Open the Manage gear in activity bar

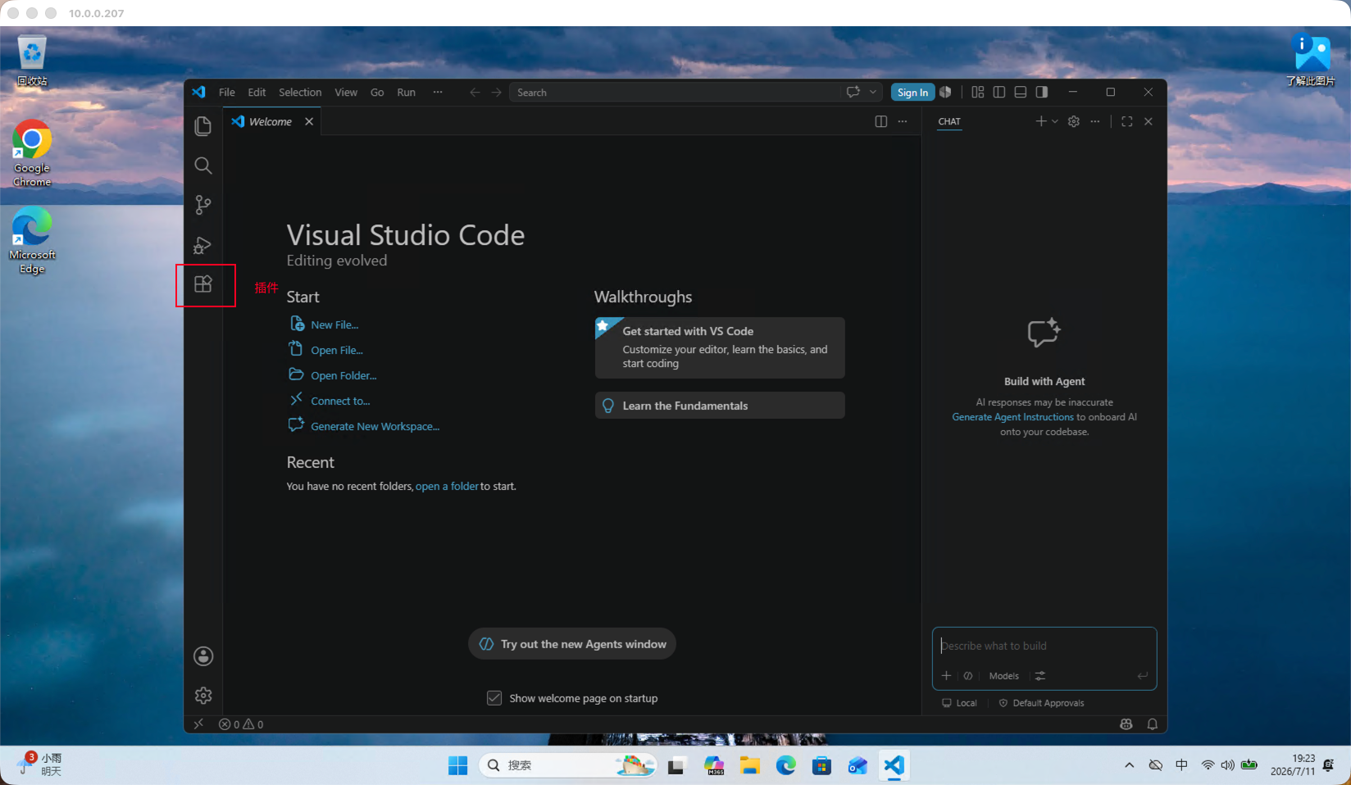[203, 696]
